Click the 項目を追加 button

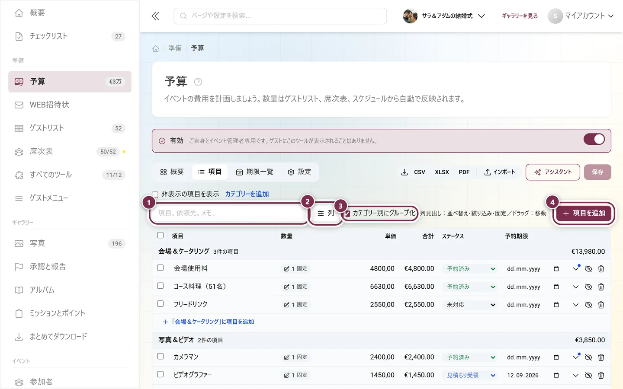click(584, 213)
